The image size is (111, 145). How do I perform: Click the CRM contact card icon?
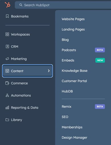point(7,46)
